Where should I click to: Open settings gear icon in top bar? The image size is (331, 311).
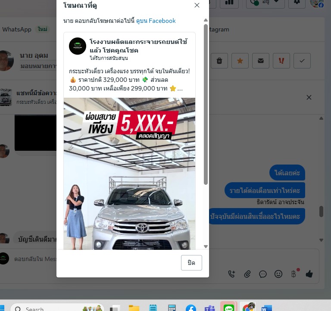pos(297,3)
